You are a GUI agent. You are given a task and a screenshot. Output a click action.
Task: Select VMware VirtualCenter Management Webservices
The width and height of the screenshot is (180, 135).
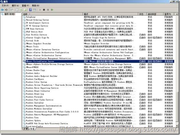[48, 58]
